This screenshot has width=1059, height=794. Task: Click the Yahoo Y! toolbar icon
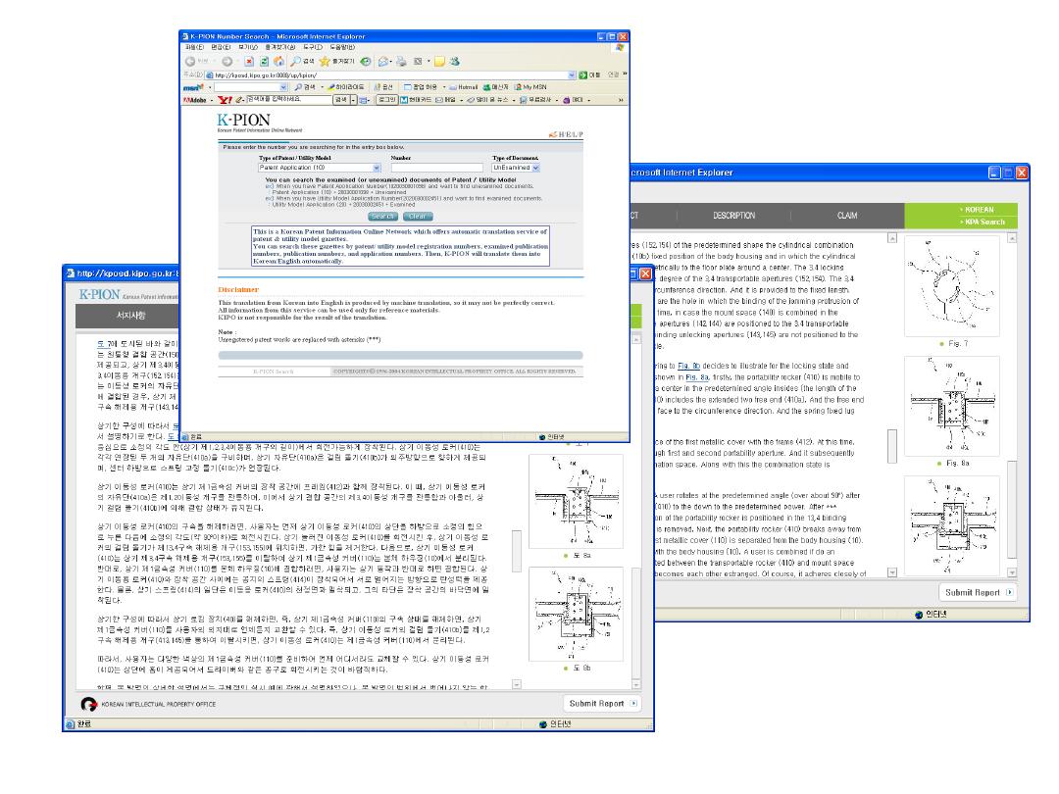coord(225,100)
